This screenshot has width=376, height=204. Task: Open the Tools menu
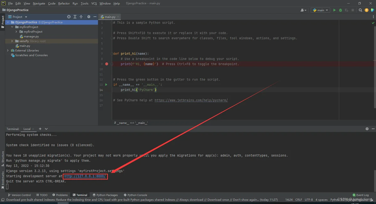click(x=85, y=3)
